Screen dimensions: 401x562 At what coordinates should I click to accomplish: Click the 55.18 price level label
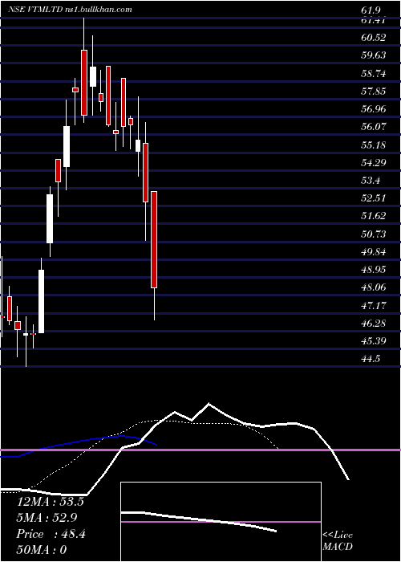374,145
